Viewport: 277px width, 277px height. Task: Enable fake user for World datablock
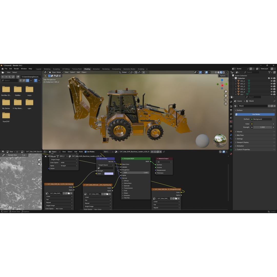tap(269, 106)
